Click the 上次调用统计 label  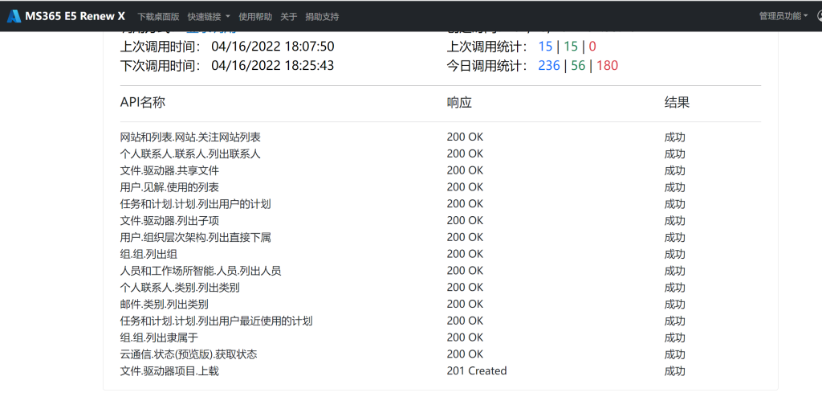[x=487, y=47]
